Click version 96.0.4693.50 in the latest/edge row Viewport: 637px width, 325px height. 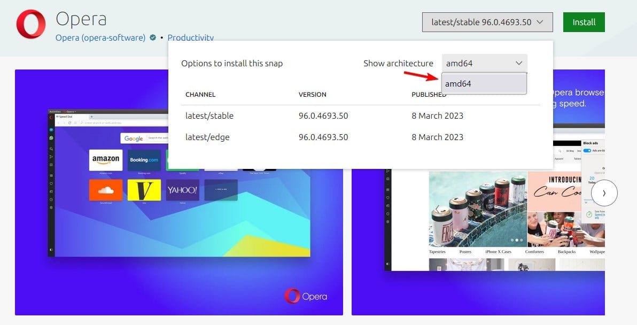coord(323,137)
